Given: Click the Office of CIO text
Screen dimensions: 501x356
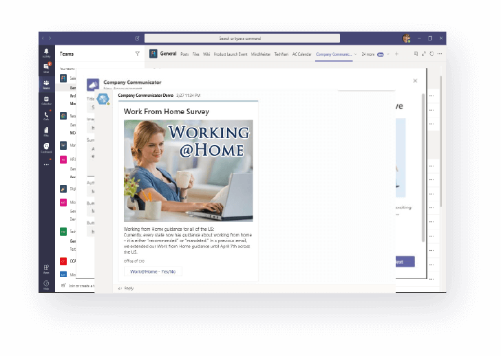Looking at the screenshot, I should [x=134, y=261].
